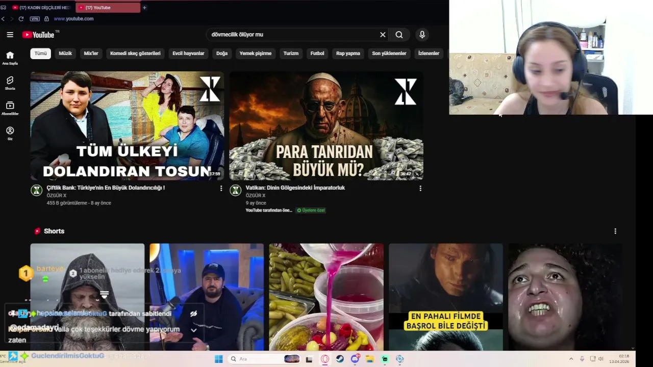Open the Windows Start menu
This screenshot has height=367, width=653.
[x=218, y=359]
